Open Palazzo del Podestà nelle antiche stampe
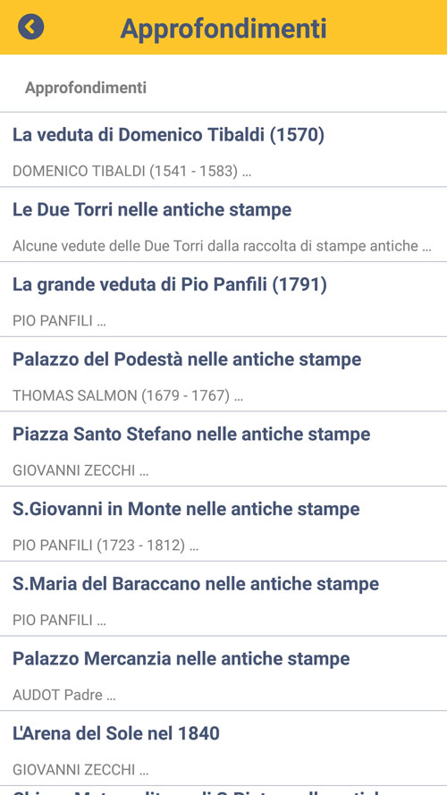This screenshot has width=447, height=795. click(x=223, y=374)
